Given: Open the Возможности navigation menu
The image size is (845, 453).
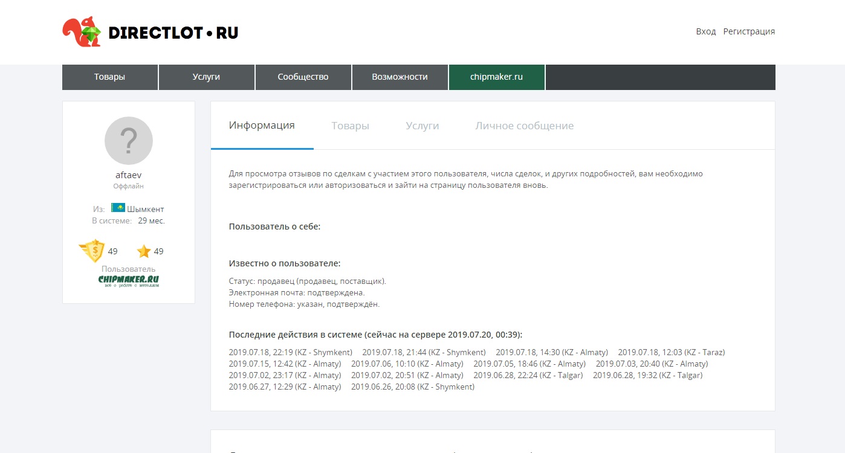Looking at the screenshot, I should [x=400, y=77].
